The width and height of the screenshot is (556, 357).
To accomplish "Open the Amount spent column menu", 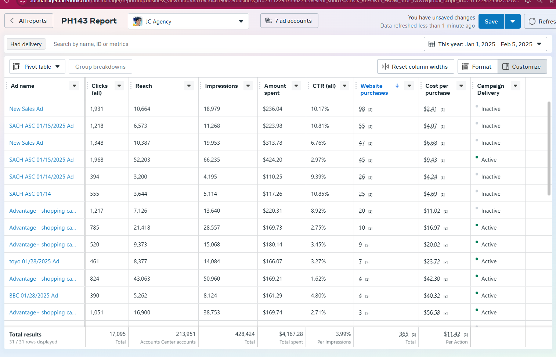I will [296, 86].
